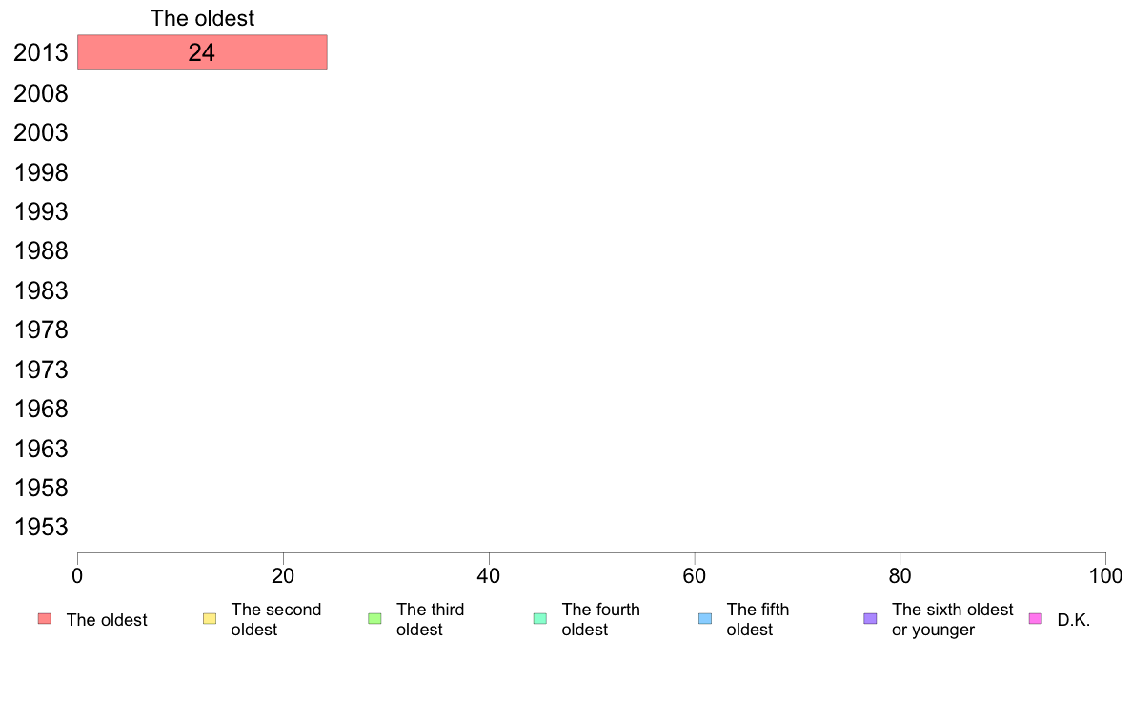Click the 1973 year label

tap(40, 370)
